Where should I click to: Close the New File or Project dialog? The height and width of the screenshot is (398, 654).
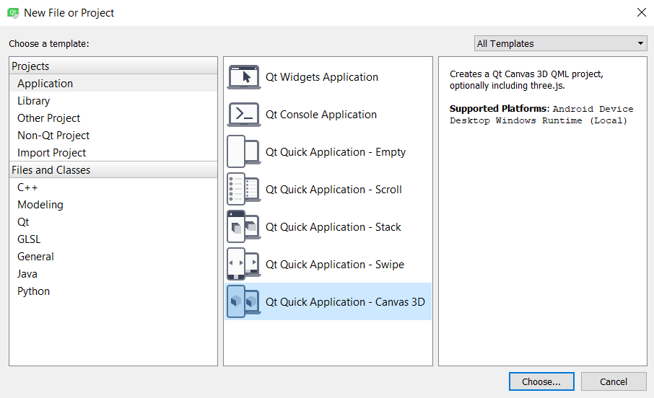(x=642, y=12)
